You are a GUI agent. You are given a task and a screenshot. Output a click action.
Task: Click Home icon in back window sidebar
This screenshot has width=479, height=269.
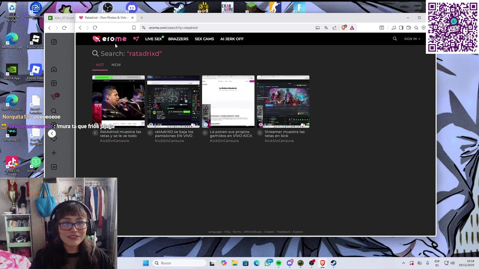pyautogui.click(x=54, y=69)
